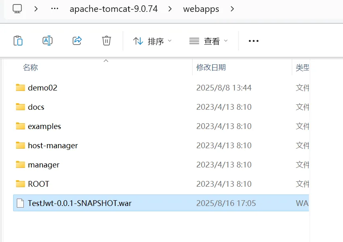Viewport: 343px width, 242px height.
Task: Select the TestJwt war file icon
Action: (20, 203)
